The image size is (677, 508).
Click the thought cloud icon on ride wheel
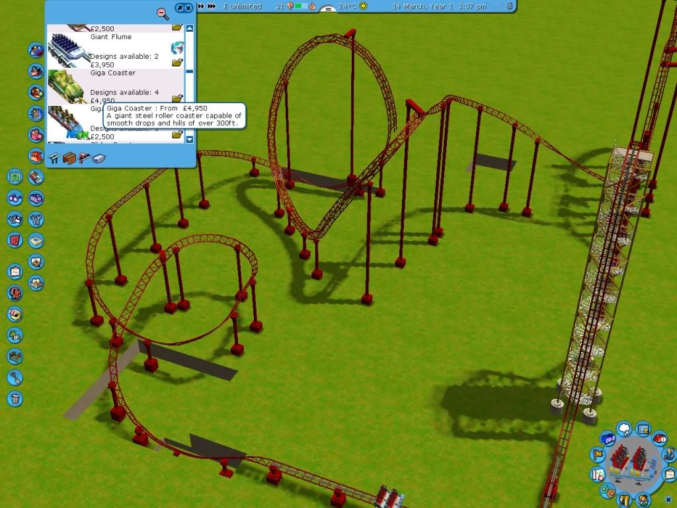coord(624,429)
